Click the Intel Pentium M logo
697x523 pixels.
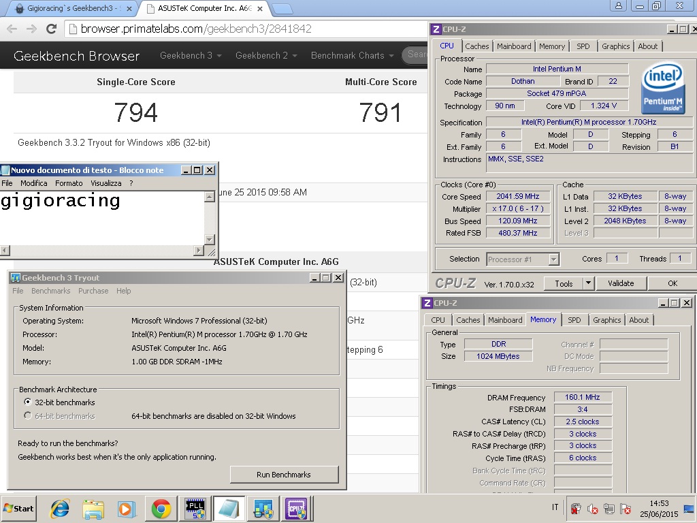tap(662, 88)
